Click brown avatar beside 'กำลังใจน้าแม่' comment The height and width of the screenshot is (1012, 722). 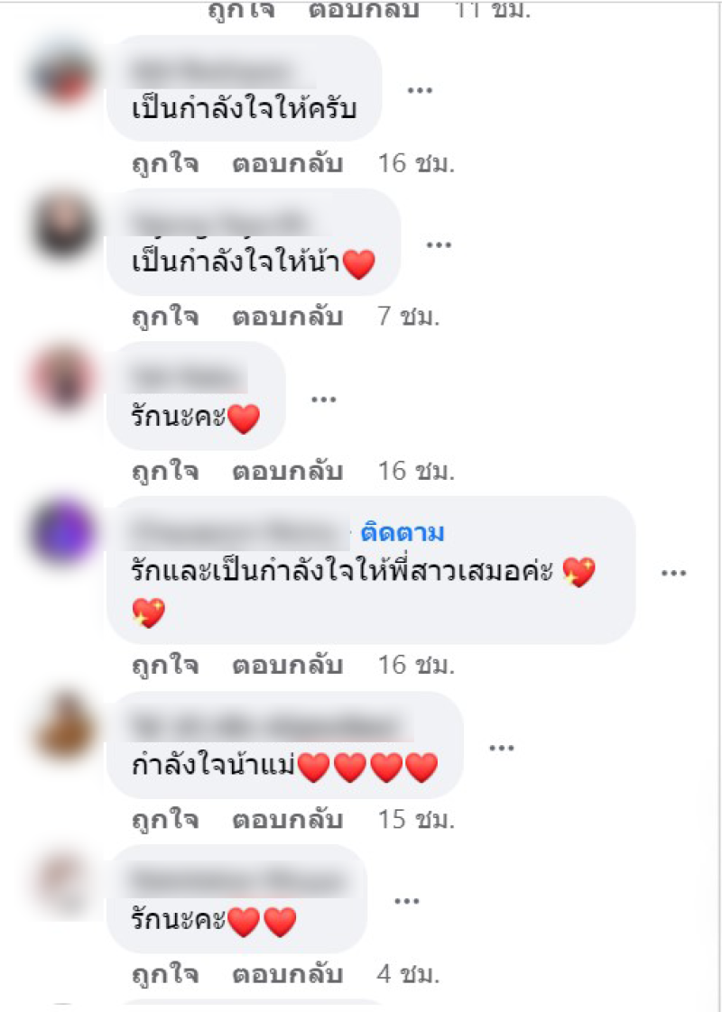coord(62,726)
